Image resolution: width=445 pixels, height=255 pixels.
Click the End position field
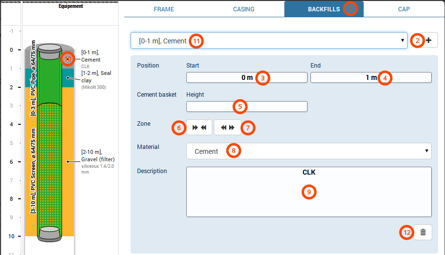(371, 77)
